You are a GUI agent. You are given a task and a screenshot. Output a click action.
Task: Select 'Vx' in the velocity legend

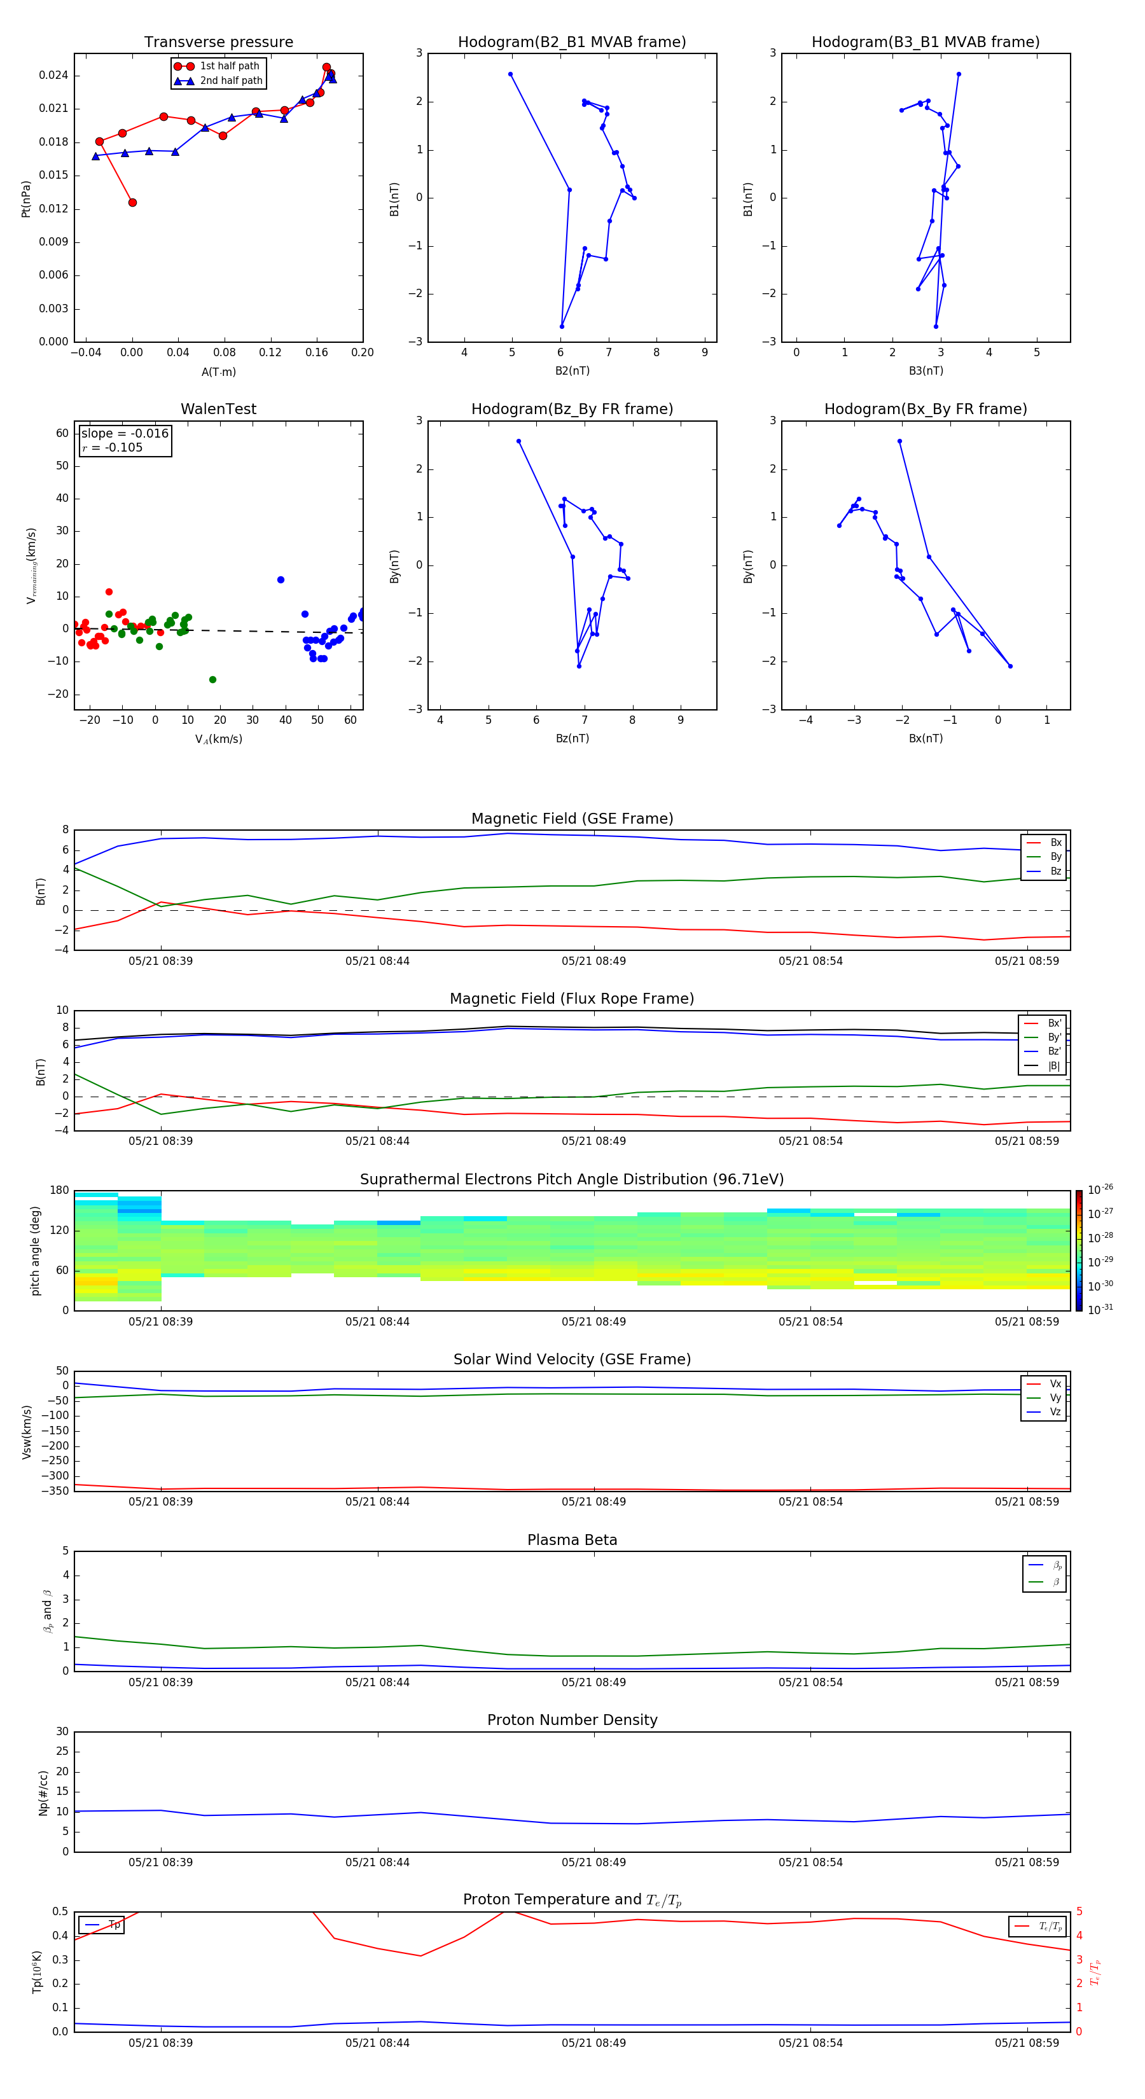click(x=1044, y=1383)
